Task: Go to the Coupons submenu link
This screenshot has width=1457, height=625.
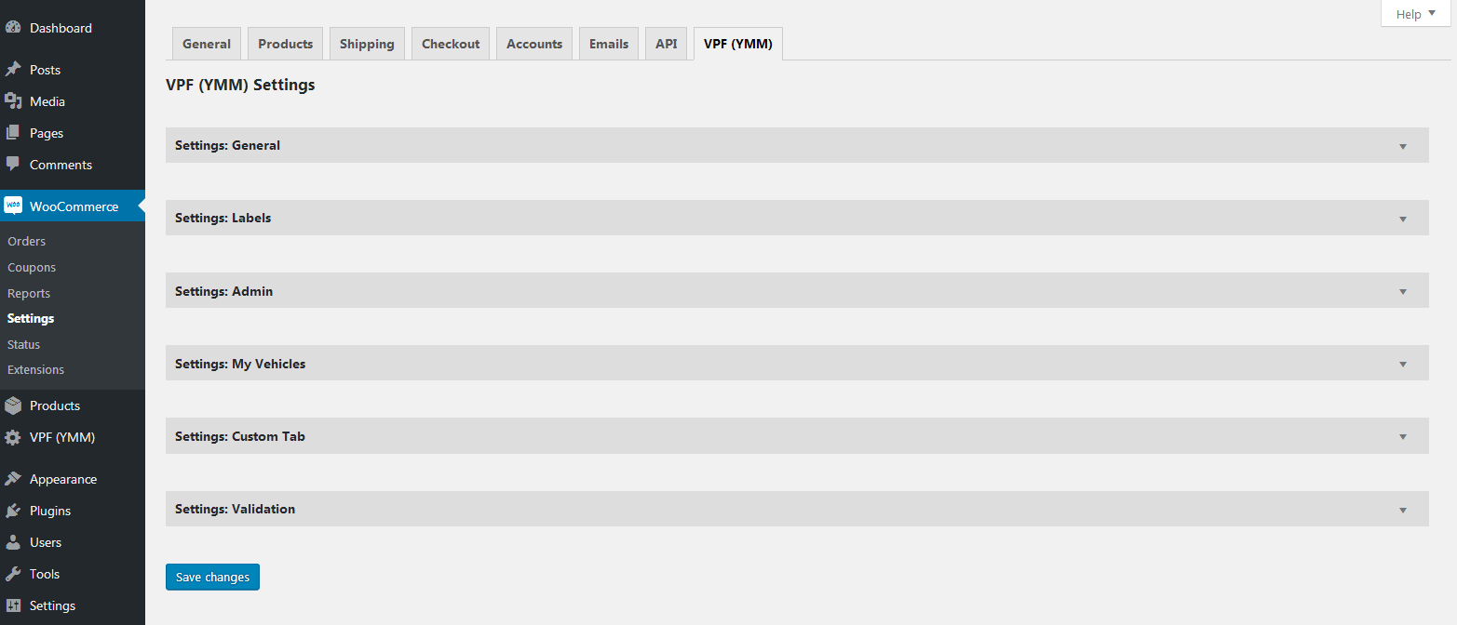Action: (x=32, y=267)
